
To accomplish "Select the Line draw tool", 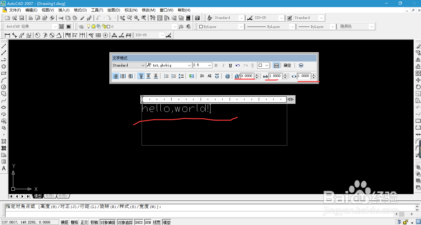I will pos(4,46).
